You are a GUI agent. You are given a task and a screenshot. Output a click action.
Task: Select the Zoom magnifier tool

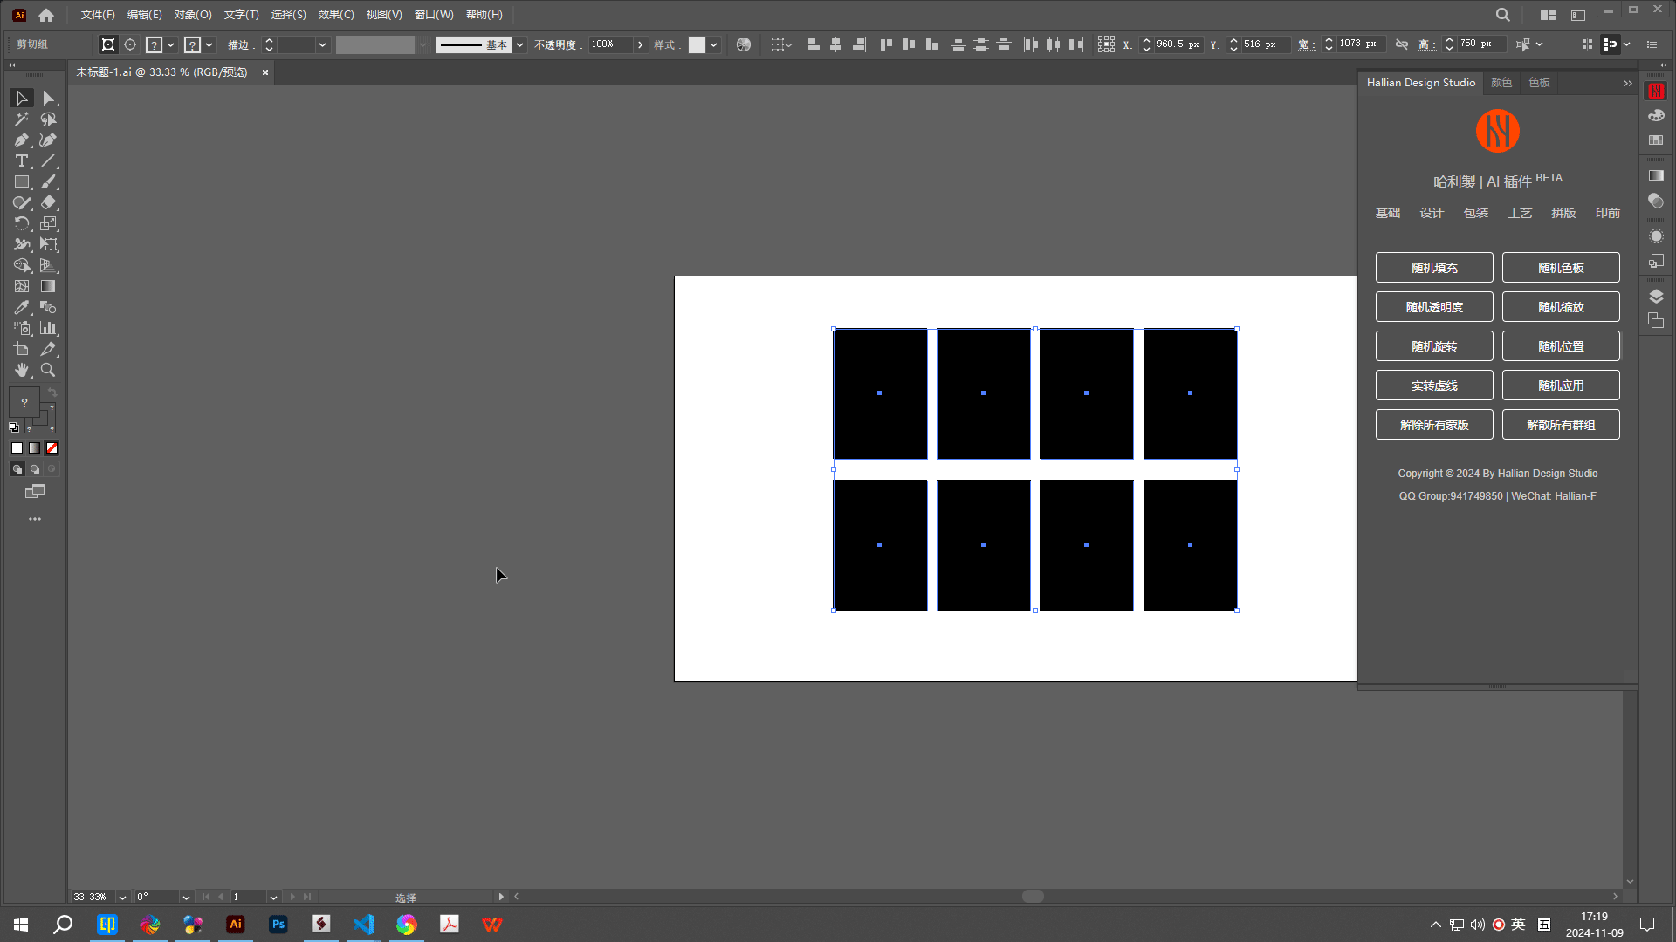tap(49, 370)
